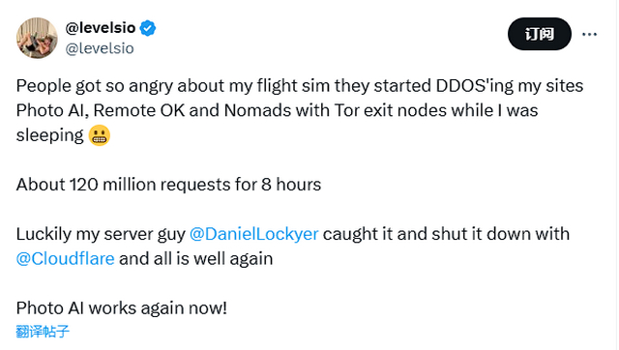Viewport: 619px width, 350px height.
Task: Click the grimacing face emoji
Action: pos(99,135)
